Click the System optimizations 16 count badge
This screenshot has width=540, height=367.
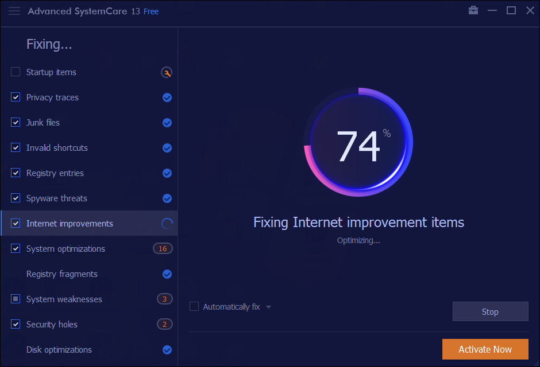coord(163,248)
